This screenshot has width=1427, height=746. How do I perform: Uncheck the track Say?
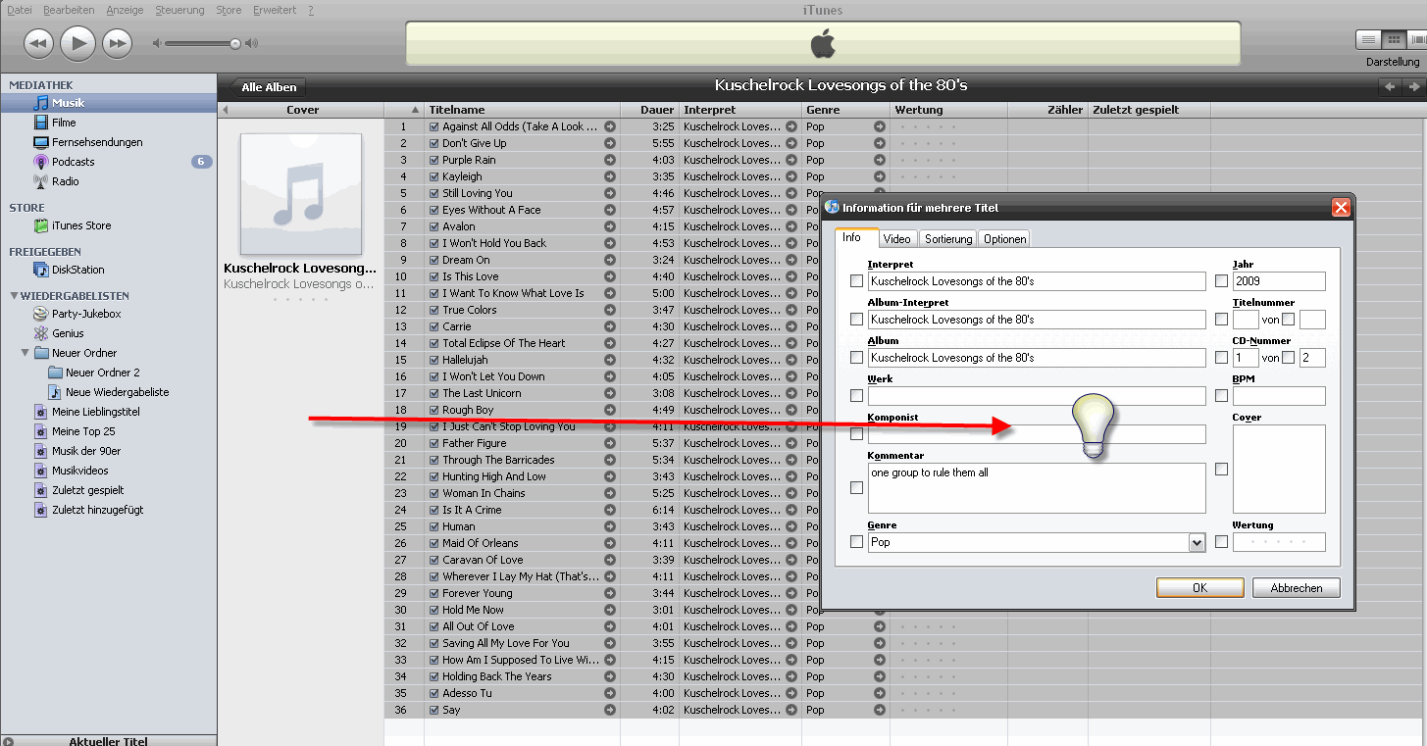click(x=434, y=710)
